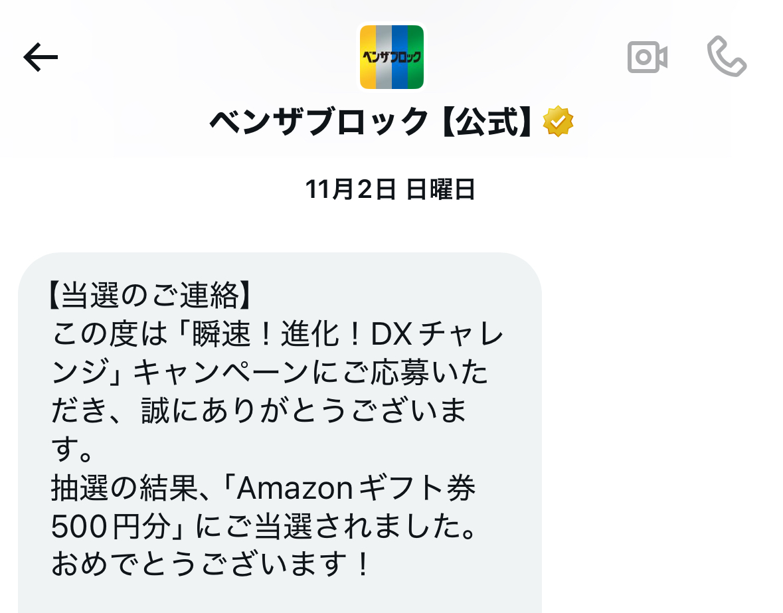Go back using the left arrow

click(41, 57)
